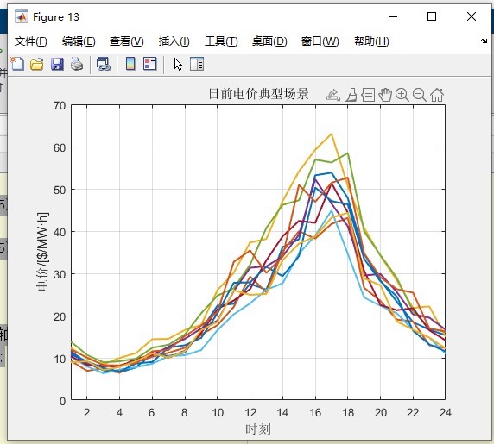This screenshot has height=444, width=494.
Task: Save the figure using the floppy disk icon
Action: pyautogui.click(x=57, y=64)
